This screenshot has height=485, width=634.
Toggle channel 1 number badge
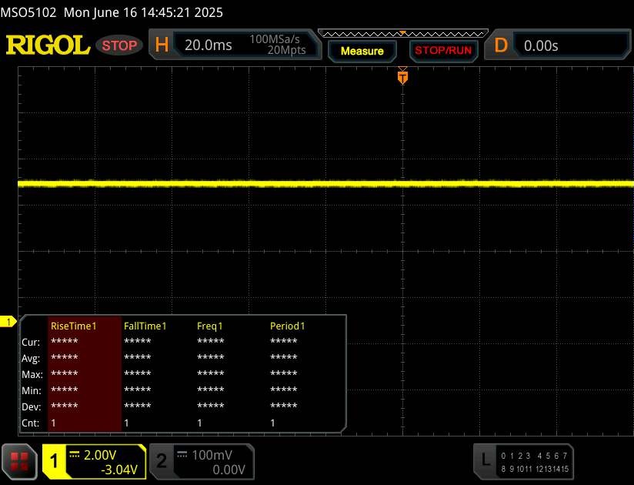(x=54, y=462)
